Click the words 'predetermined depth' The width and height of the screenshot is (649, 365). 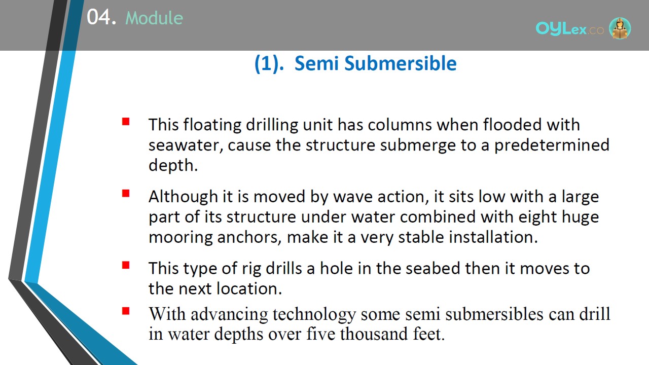379,155
